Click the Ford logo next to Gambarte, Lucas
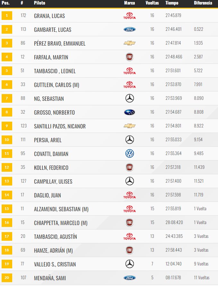 [x=129, y=29]
